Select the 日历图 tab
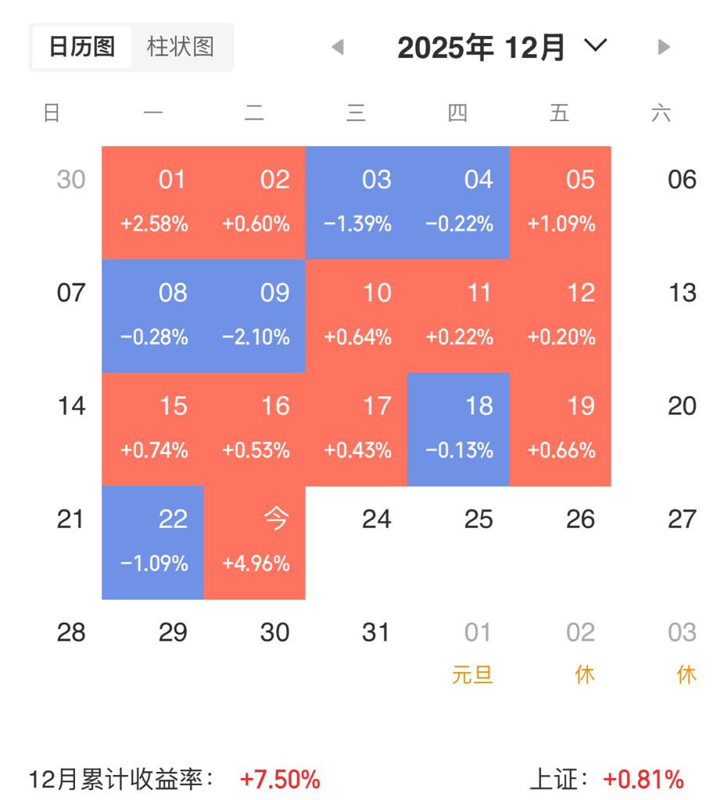Viewport: 713px width, 800px height. pos(82,47)
